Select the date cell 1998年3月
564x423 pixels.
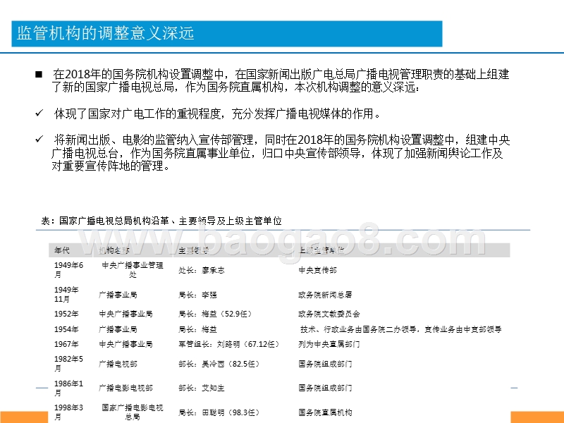click(x=68, y=412)
